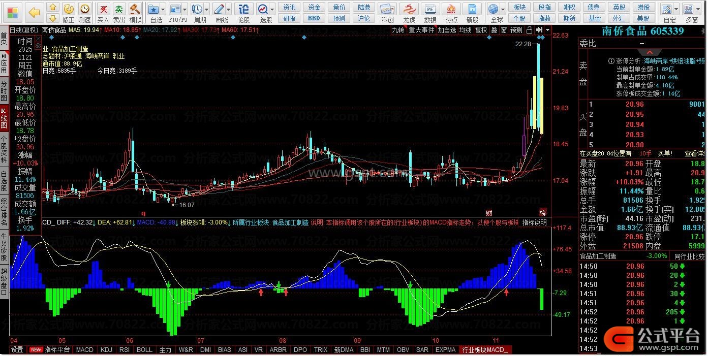
Task: Open the 新股 IPO icon
Action: click(472, 12)
